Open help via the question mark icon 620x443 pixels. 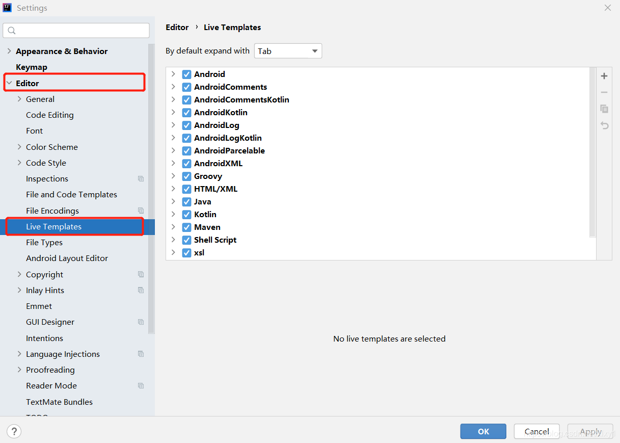click(14, 431)
